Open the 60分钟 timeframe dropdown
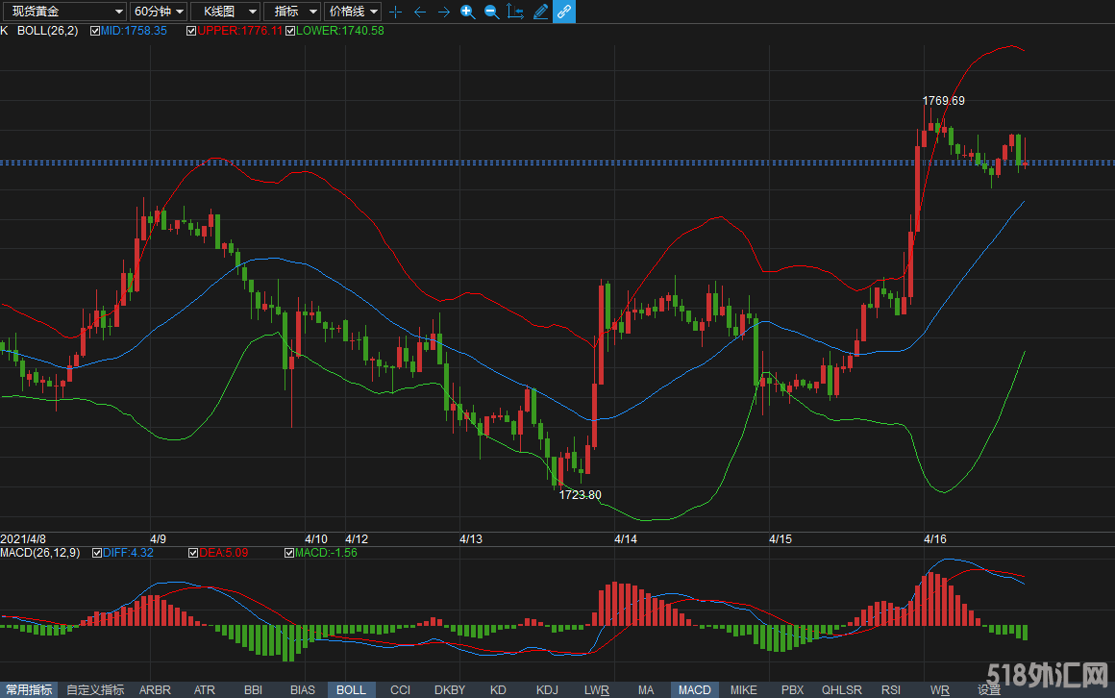 158,12
